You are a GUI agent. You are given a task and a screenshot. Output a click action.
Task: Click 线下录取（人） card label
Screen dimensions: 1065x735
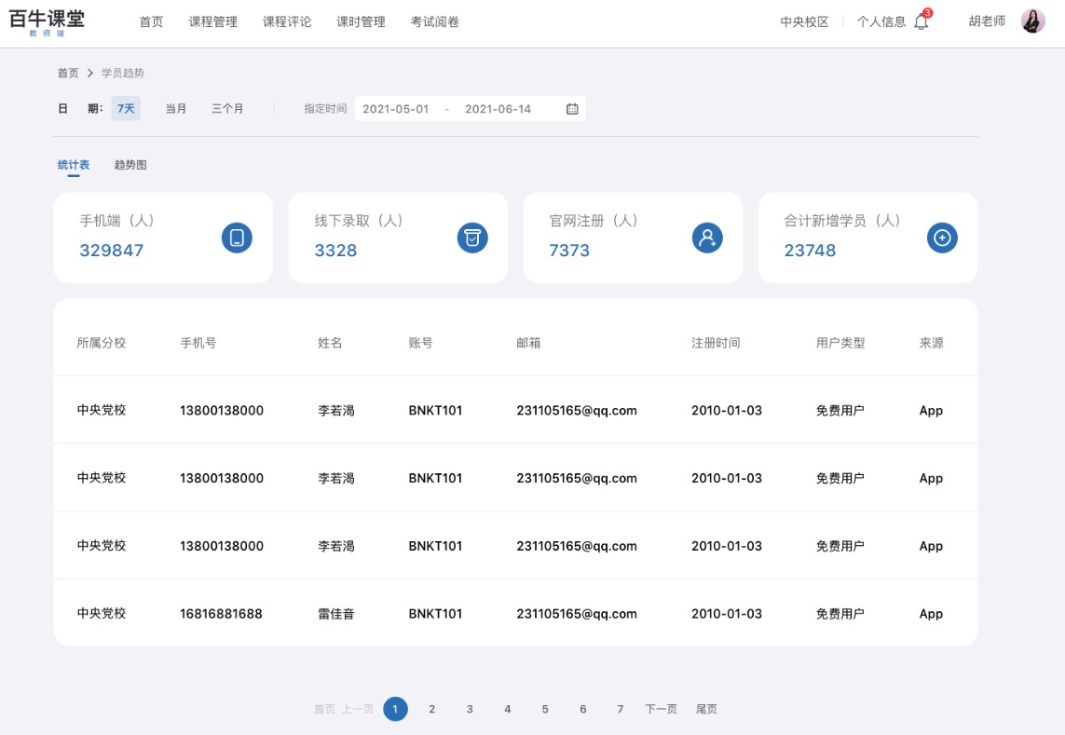[x=359, y=221]
